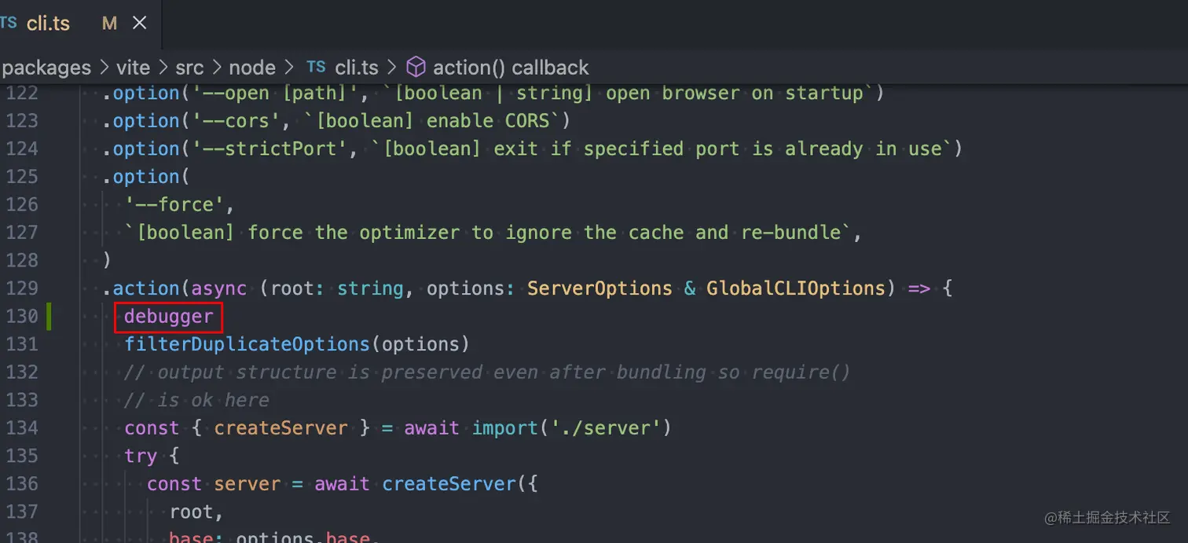
Task: Close the cli.ts editor tab
Action: click(140, 24)
